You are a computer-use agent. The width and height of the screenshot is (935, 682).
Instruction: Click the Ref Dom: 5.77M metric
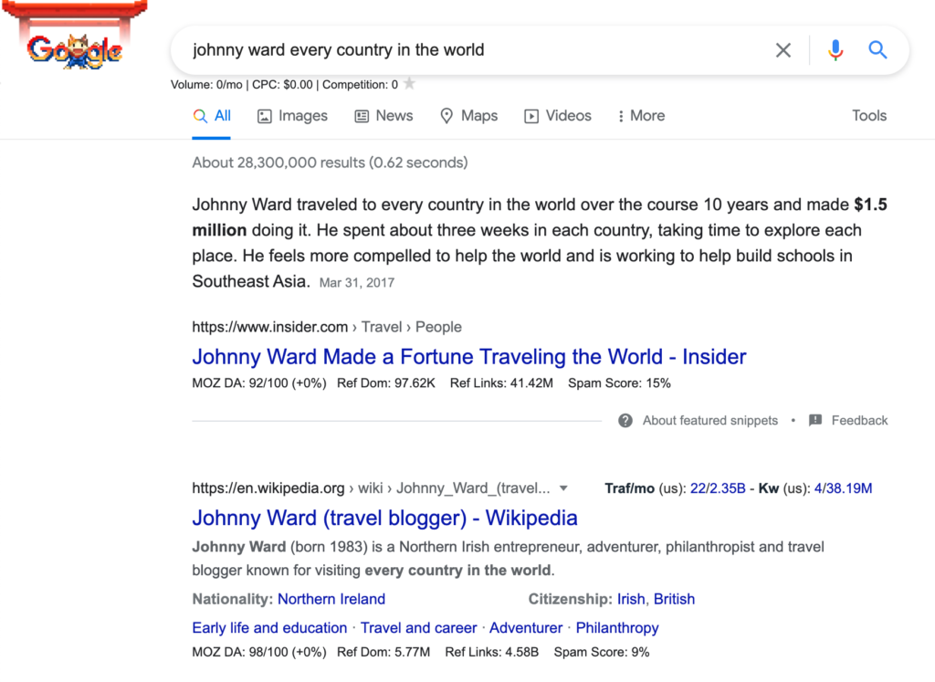tap(383, 652)
